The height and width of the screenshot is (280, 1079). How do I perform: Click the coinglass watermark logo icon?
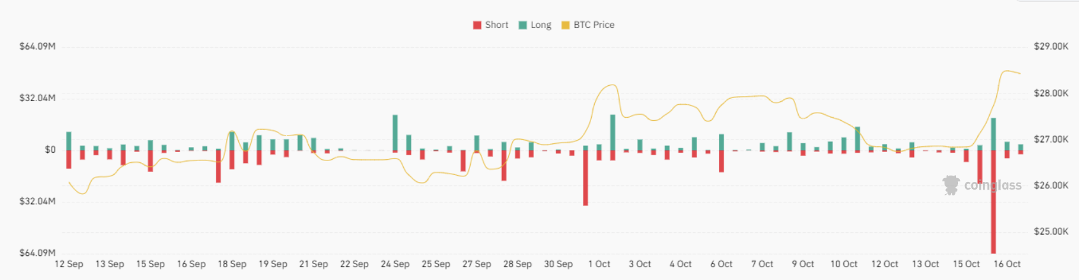click(x=950, y=185)
